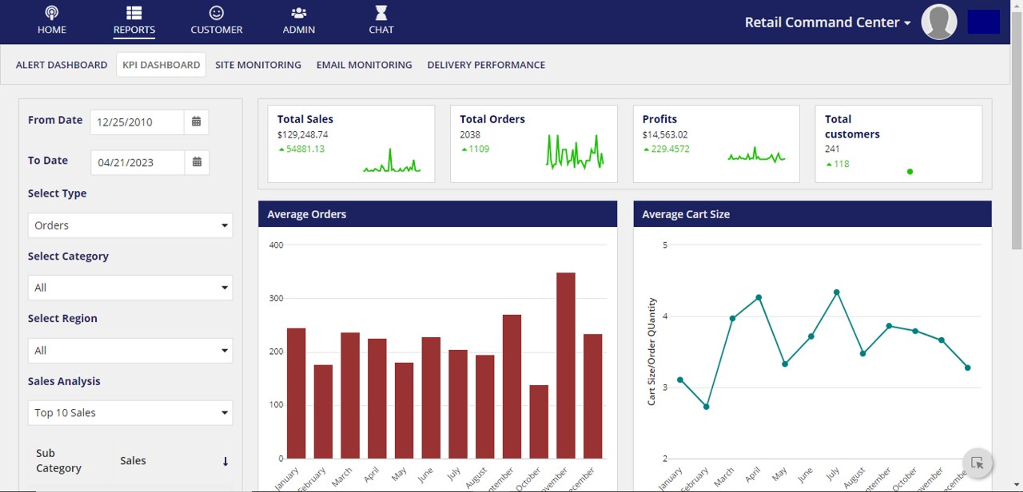
Task: Select the KPI DASHBOARD tab
Action: click(161, 65)
